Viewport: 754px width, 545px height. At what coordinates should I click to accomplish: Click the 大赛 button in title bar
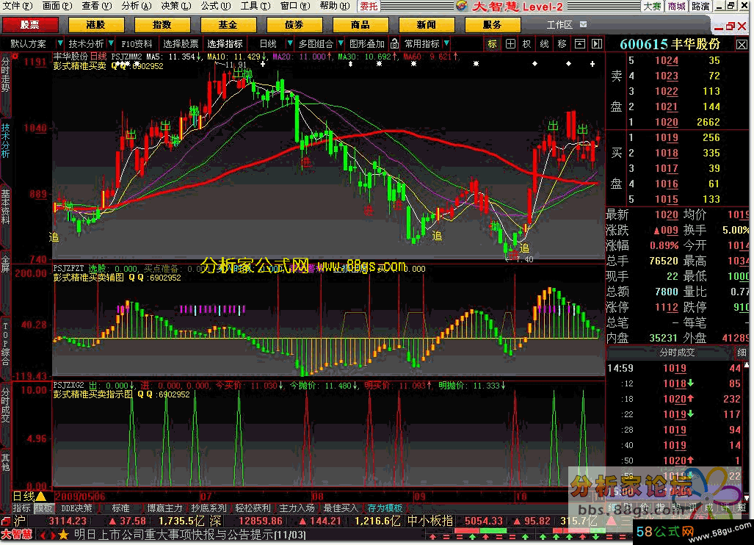click(653, 6)
